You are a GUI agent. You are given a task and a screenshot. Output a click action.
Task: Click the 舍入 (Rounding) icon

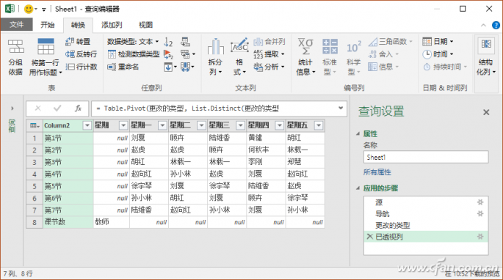[x=373, y=54]
